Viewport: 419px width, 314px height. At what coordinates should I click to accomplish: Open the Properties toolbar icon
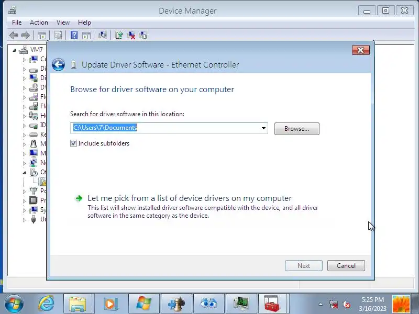pyautogui.click(x=58, y=35)
